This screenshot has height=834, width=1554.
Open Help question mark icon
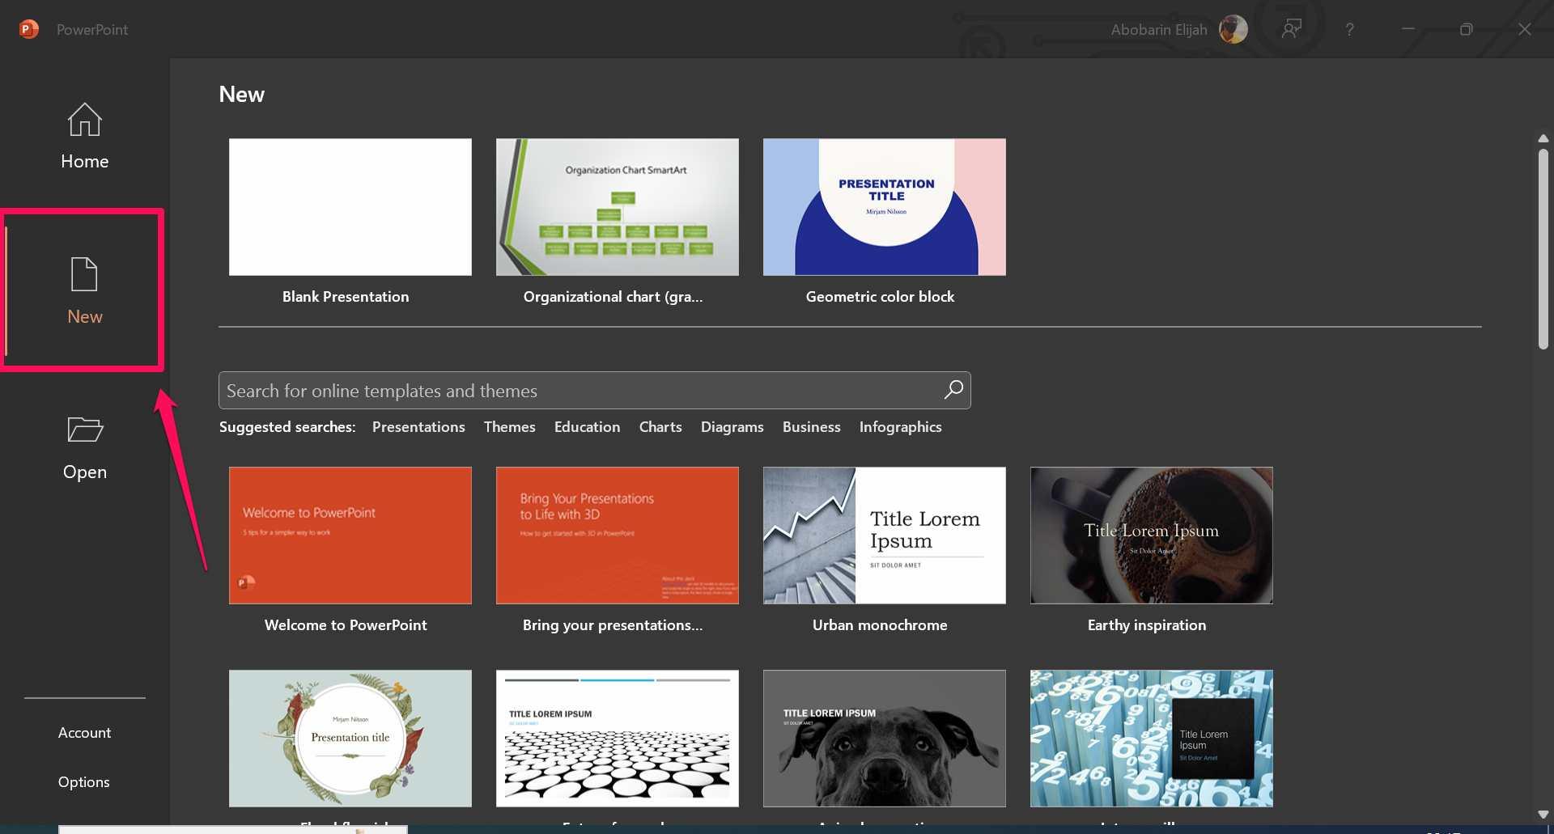tap(1349, 30)
